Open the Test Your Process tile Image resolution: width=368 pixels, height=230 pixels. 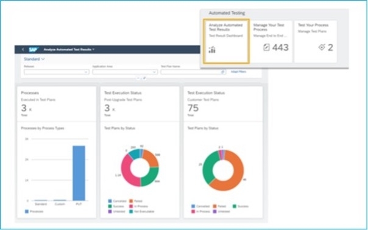[316, 41]
